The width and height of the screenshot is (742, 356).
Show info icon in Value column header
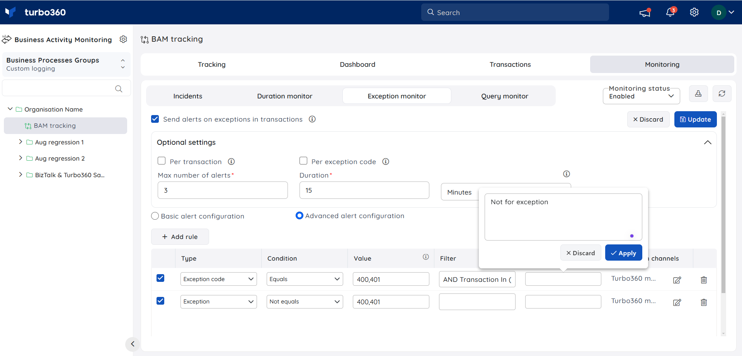tap(425, 257)
